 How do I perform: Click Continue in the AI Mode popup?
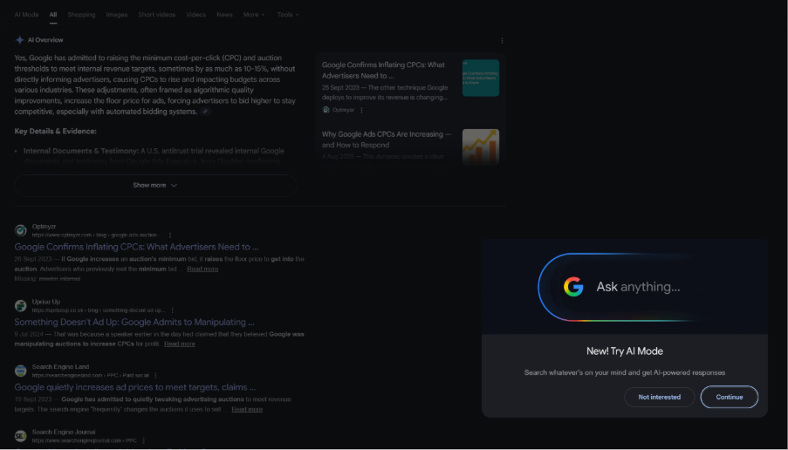(x=730, y=397)
